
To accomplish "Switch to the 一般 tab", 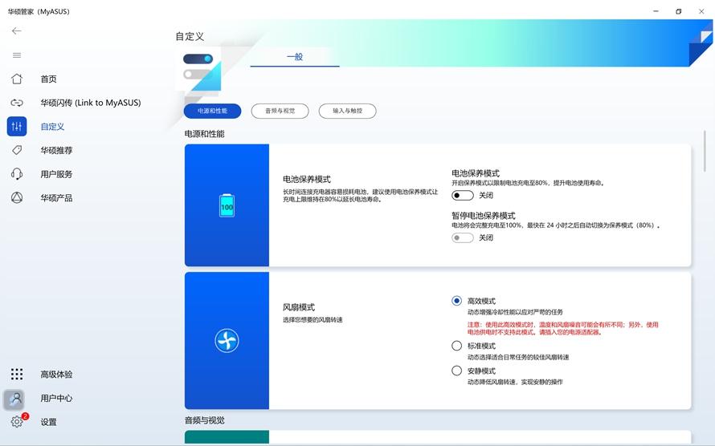I will point(294,57).
